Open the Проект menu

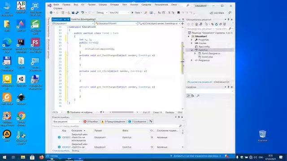[91, 4]
